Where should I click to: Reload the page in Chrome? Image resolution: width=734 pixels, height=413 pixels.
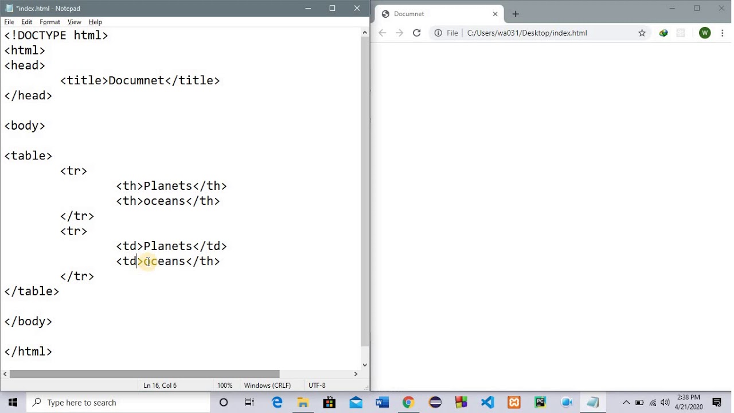coord(417,33)
